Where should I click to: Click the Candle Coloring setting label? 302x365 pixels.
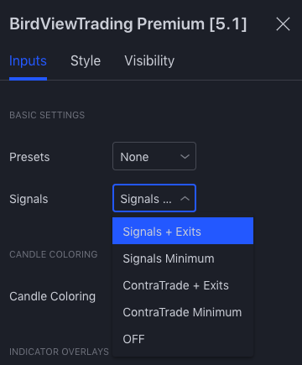coord(52,296)
